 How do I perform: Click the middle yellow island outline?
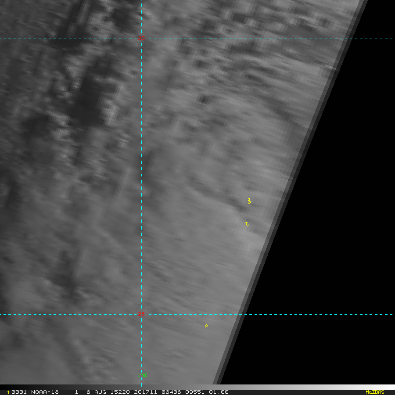click(247, 224)
